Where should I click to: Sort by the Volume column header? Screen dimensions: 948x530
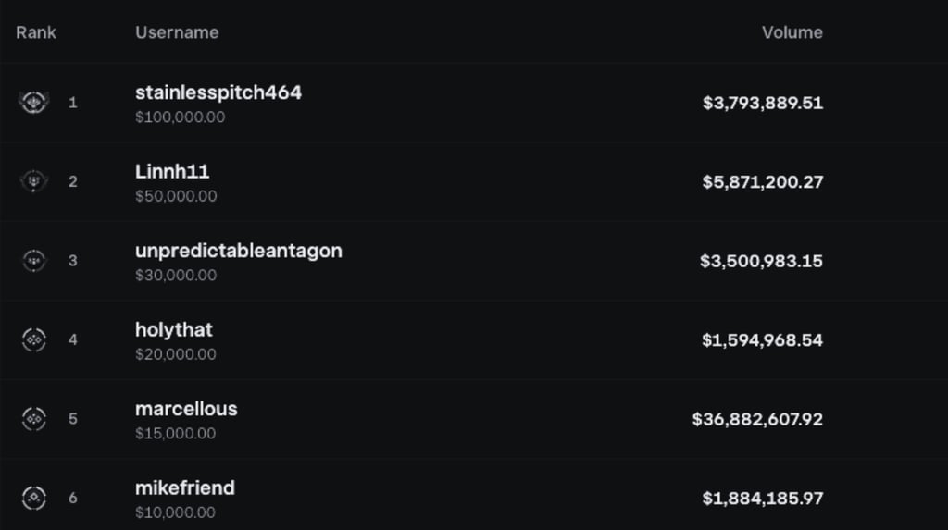(792, 32)
